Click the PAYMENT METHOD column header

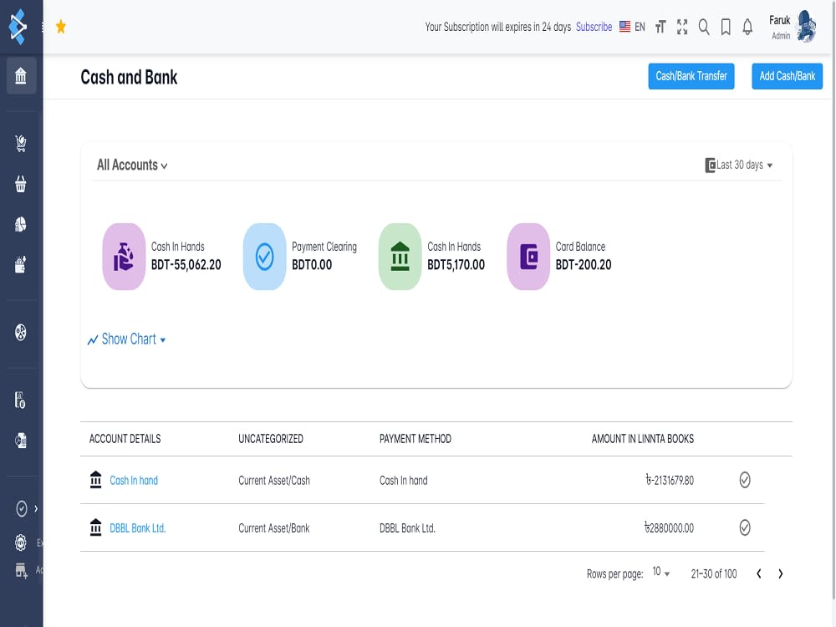pyautogui.click(x=415, y=439)
